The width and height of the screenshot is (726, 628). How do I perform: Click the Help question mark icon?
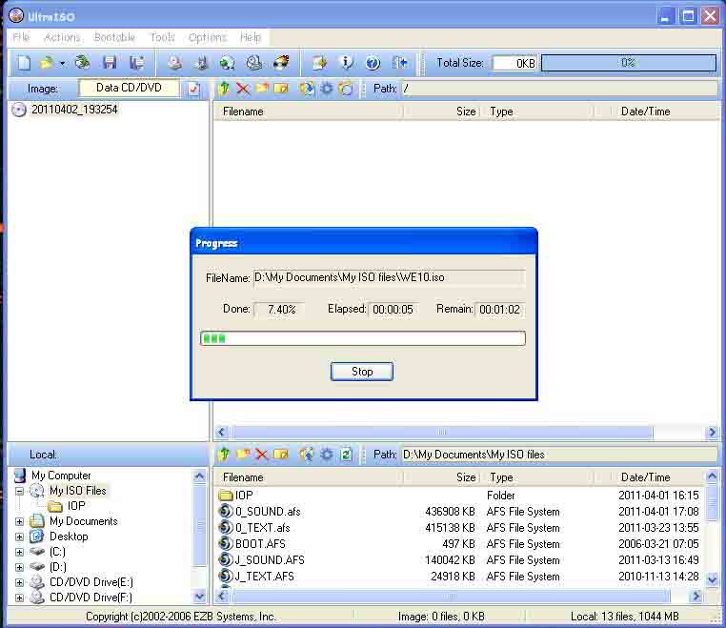373,63
